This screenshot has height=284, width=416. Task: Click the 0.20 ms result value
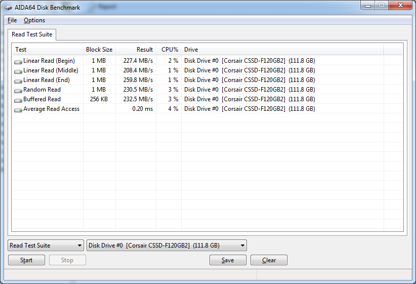click(x=143, y=108)
